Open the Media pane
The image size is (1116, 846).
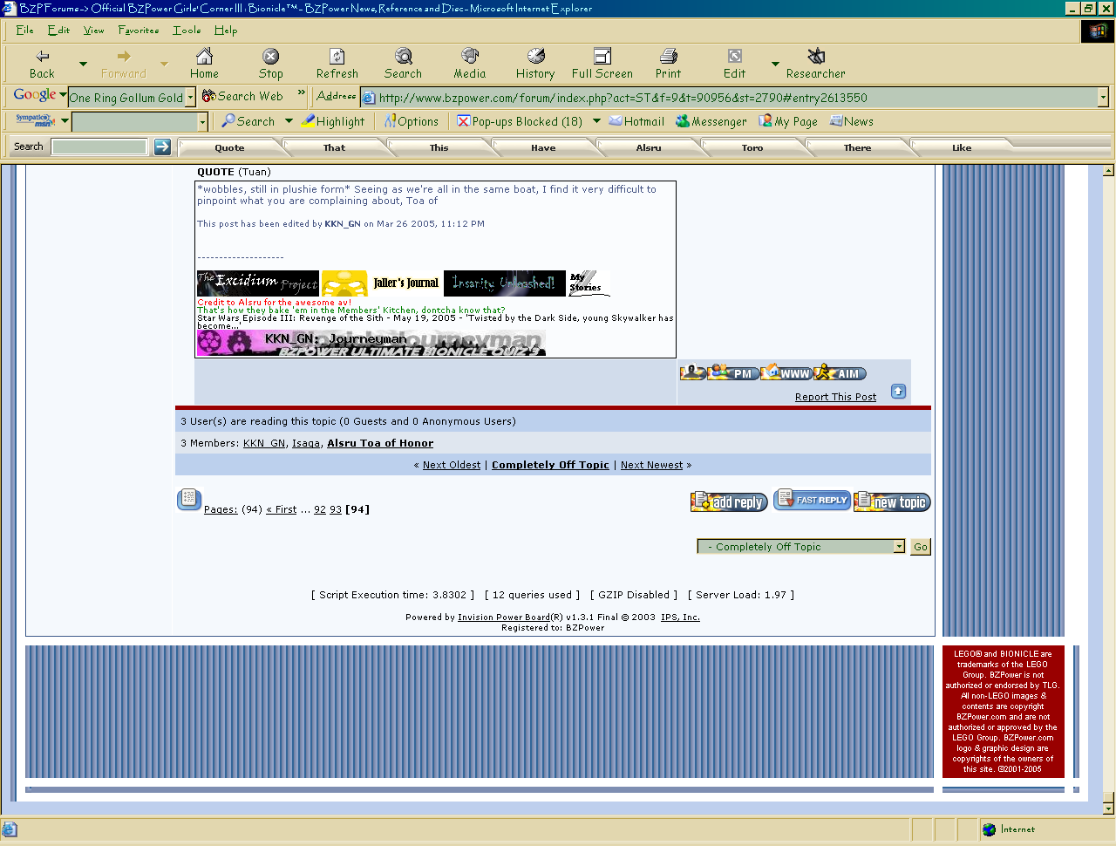click(x=470, y=64)
